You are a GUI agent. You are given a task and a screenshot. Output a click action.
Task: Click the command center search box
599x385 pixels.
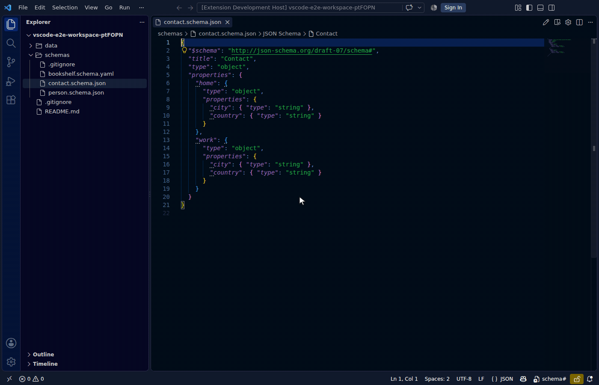click(299, 8)
